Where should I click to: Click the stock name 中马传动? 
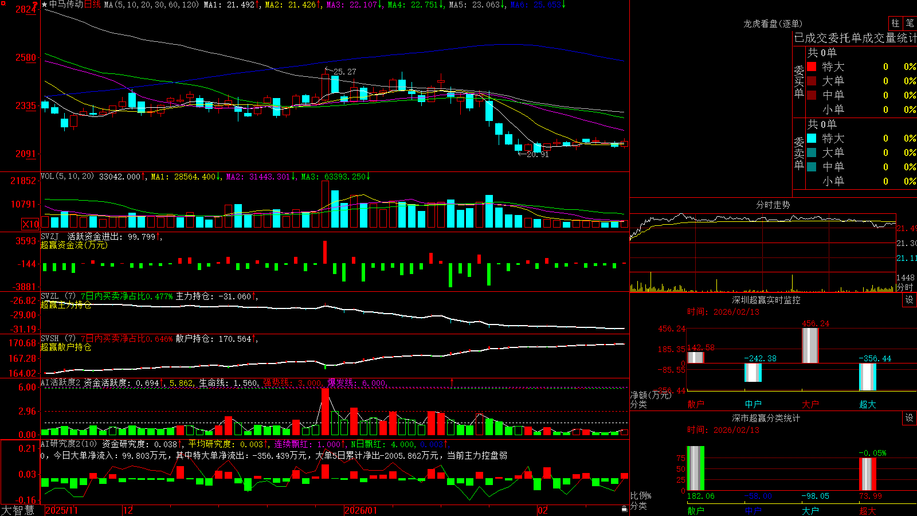66,5
